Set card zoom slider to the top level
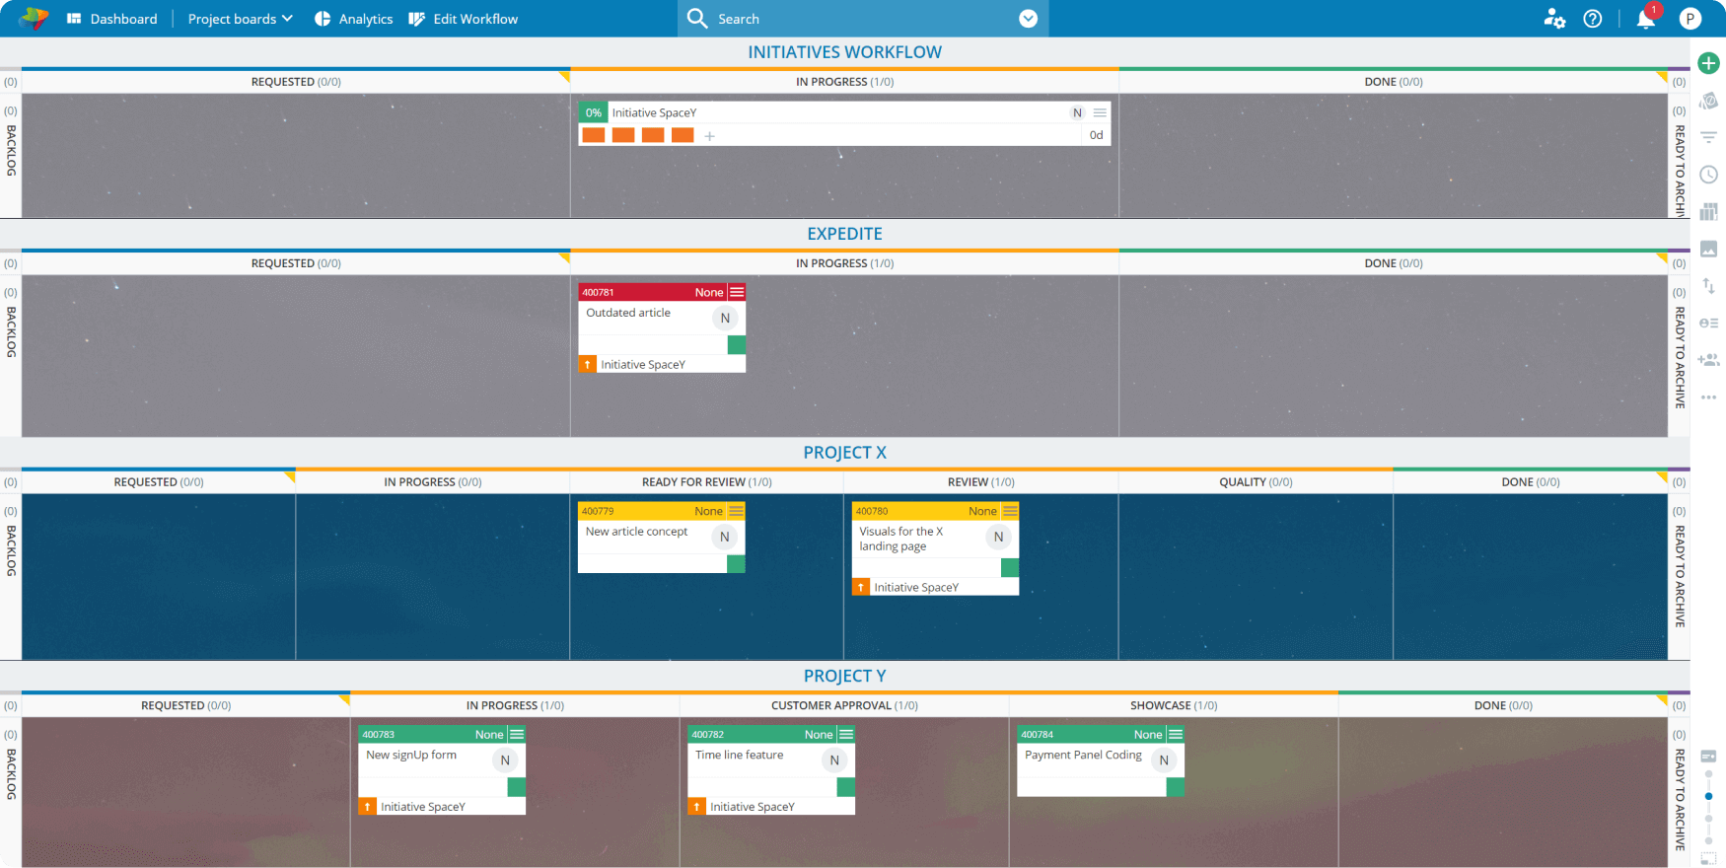 (1708, 774)
